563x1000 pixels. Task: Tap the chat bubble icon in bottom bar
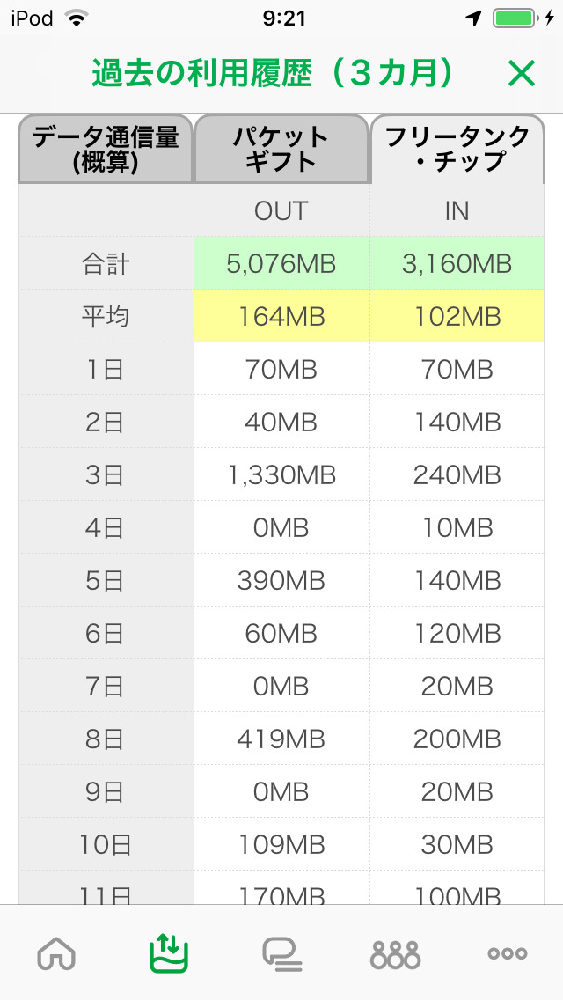(281, 953)
